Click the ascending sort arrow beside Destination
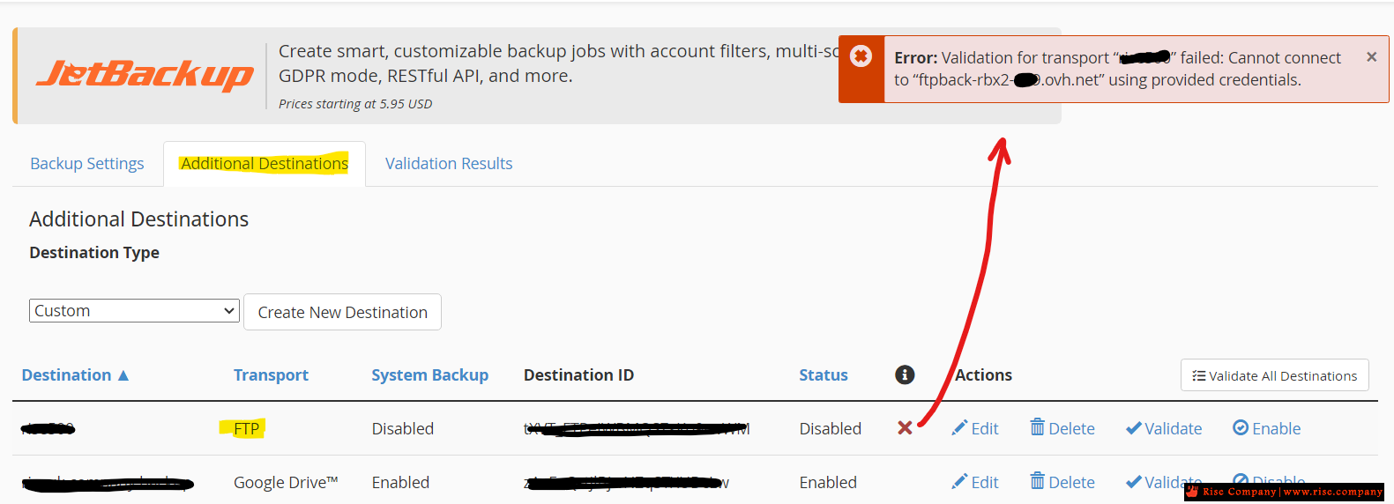The image size is (1394, 504). (x=123, y=375)
